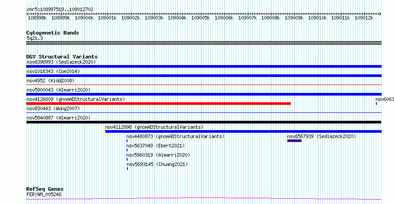Open the nsv5960319 (Almarri2020) label
The height and width of the screenshot is (204, 394).
coord(158,155)
